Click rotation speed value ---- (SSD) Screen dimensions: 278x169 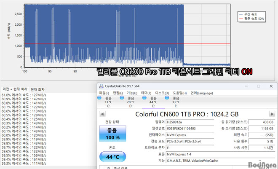[x=262, y=135]
